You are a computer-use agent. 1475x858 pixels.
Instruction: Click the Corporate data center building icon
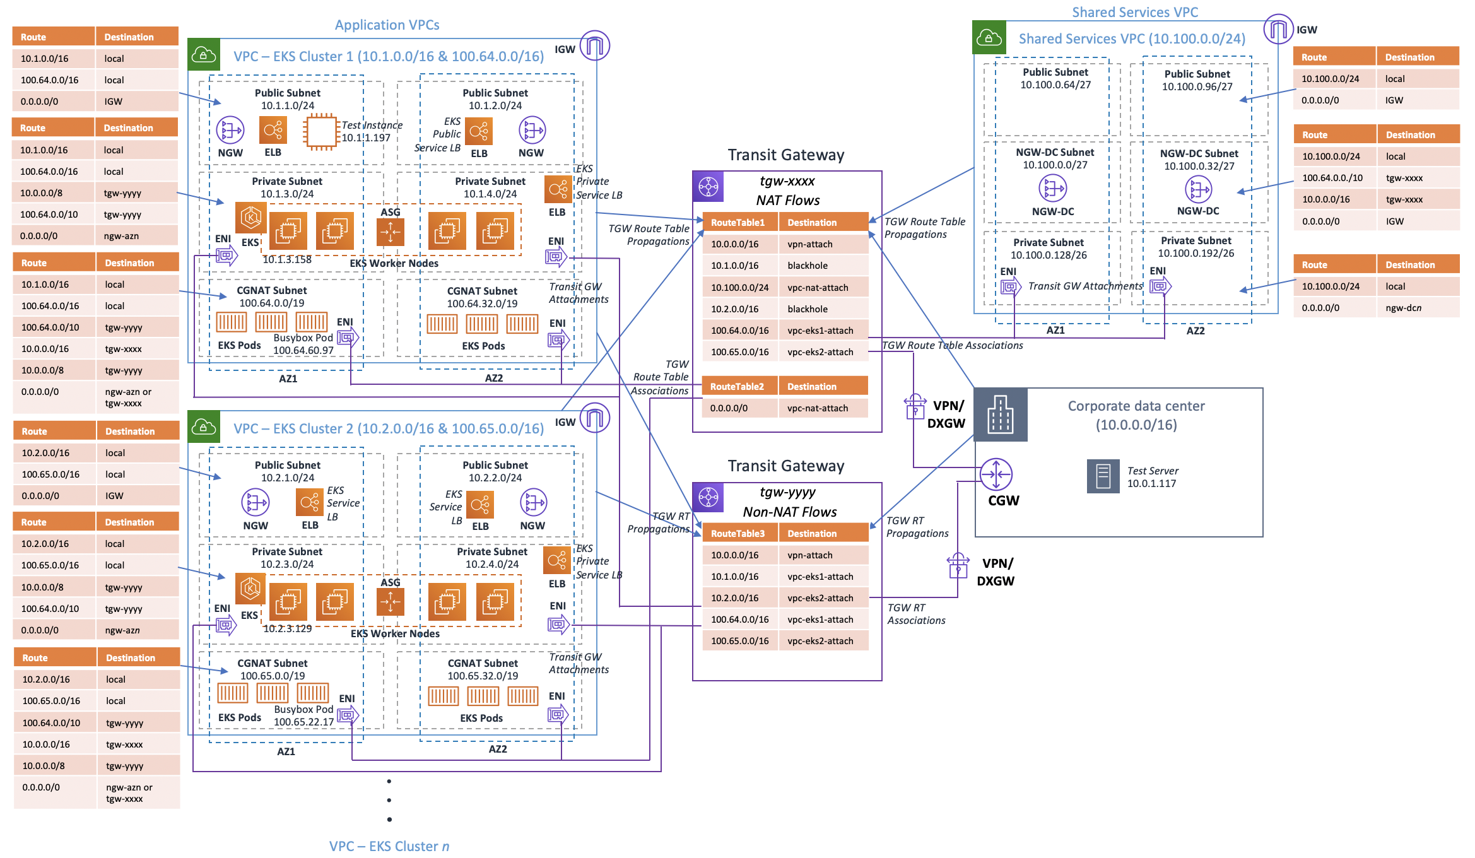tap(1001, 414)
